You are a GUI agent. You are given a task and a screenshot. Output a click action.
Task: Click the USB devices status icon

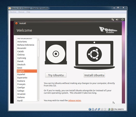click(x=96, y=109)
